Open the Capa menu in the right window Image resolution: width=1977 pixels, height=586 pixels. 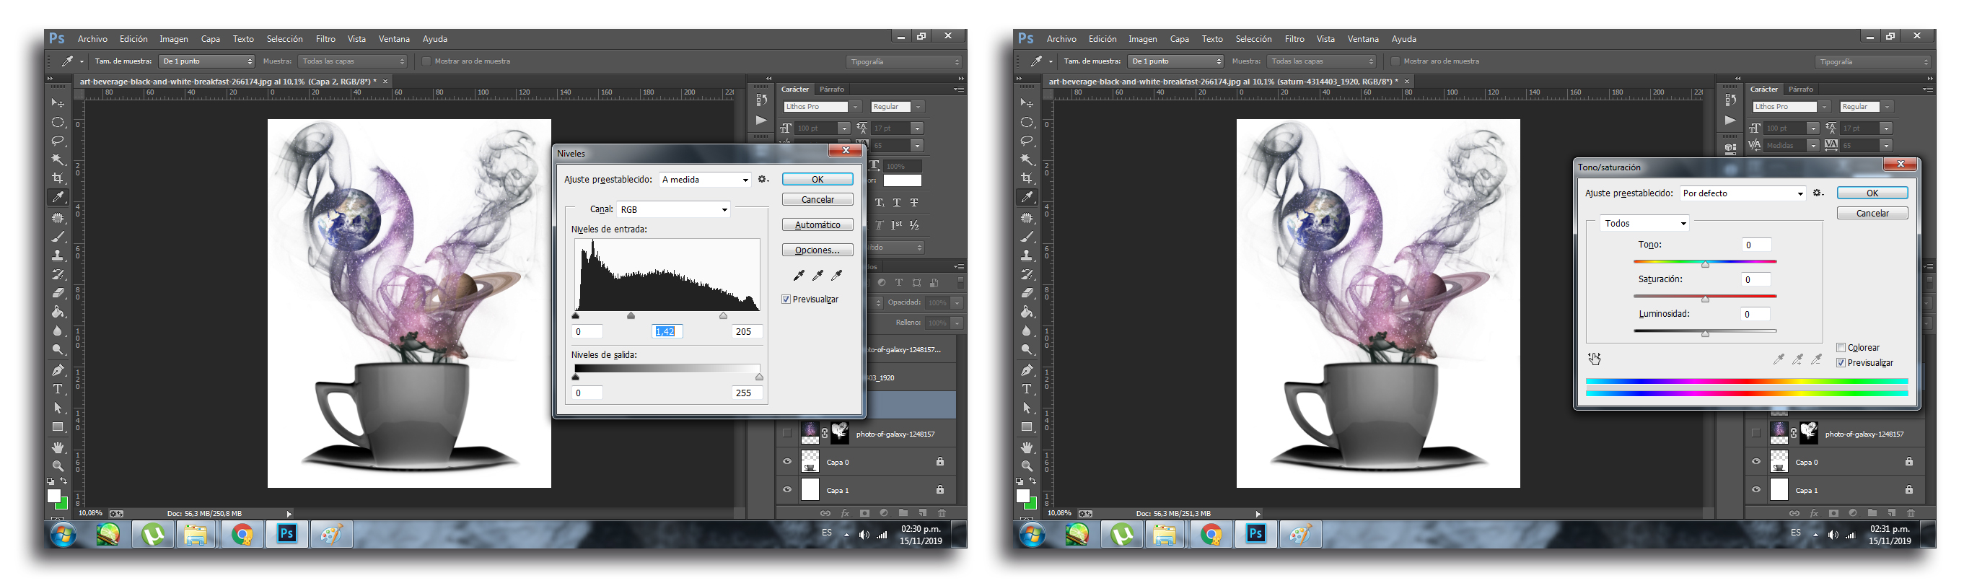click(x=1179, y=39)
